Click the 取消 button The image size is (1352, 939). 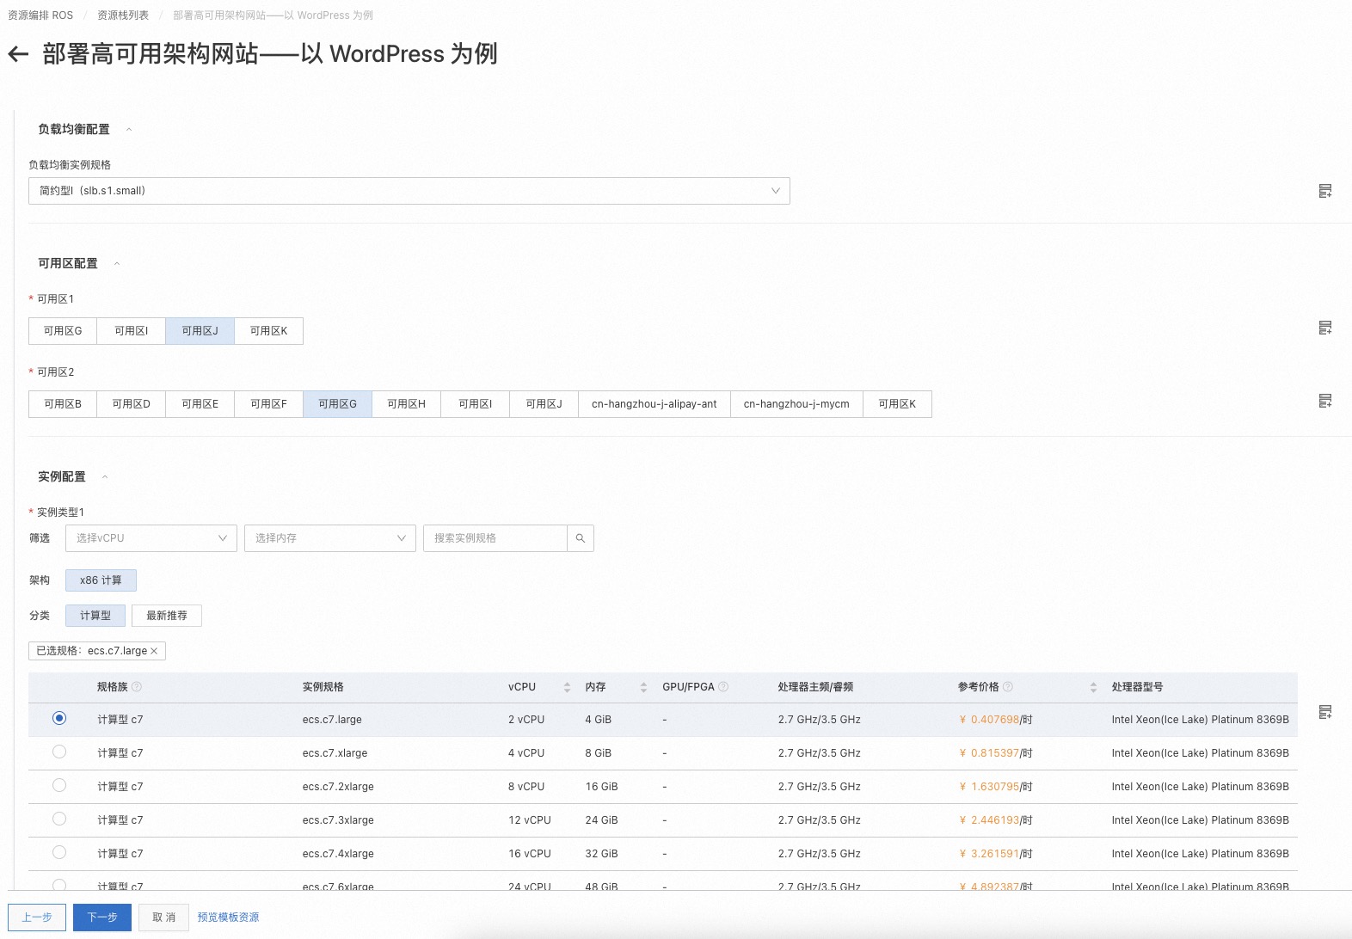click(163, 918)
